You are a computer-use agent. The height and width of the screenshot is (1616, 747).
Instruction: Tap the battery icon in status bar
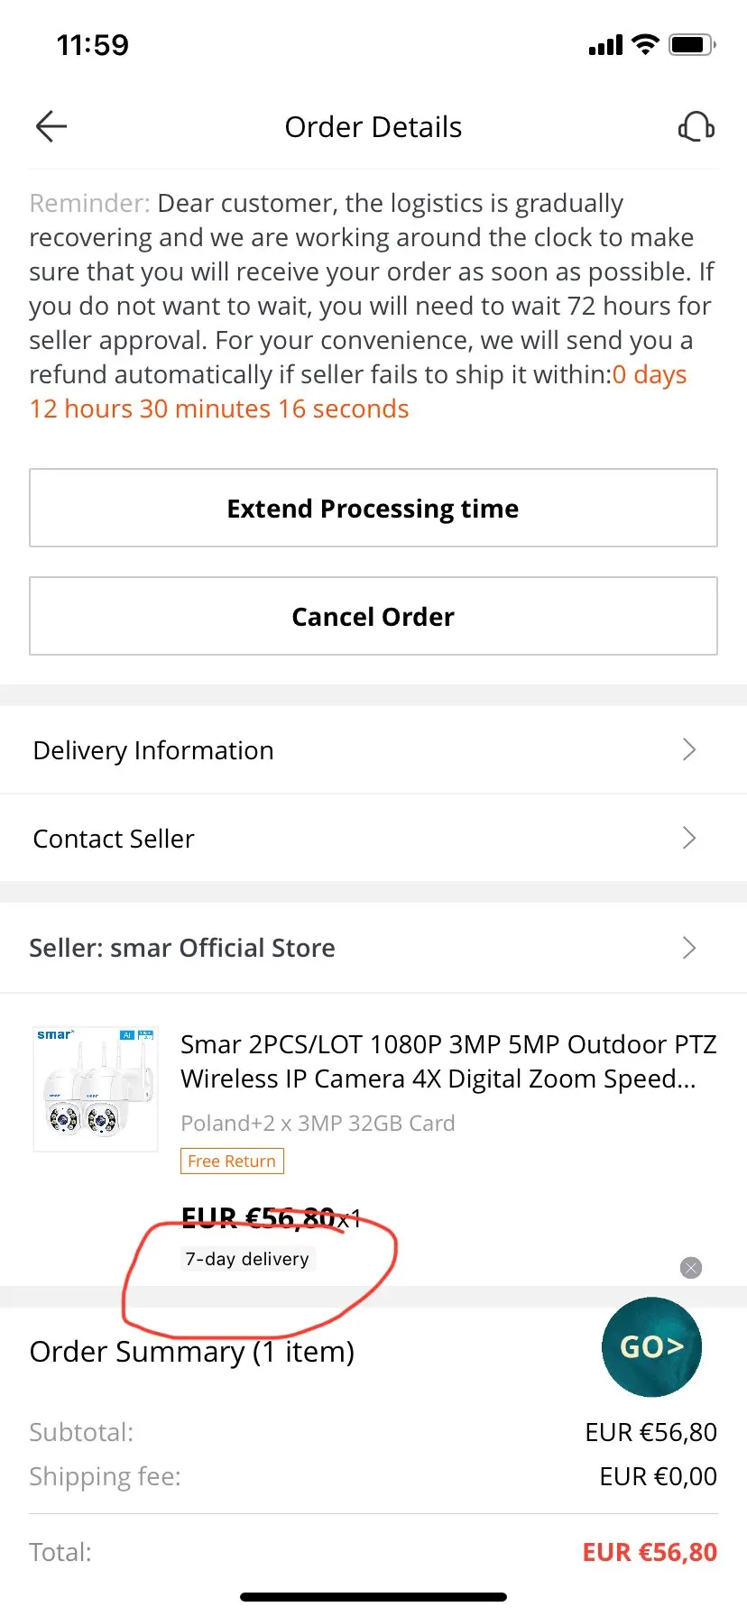692,44
